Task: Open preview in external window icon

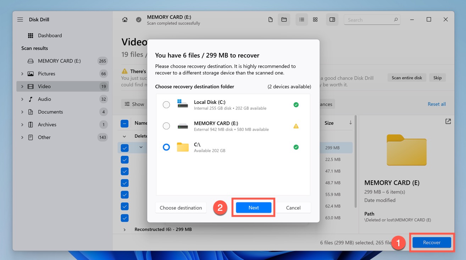Action: 448,121
